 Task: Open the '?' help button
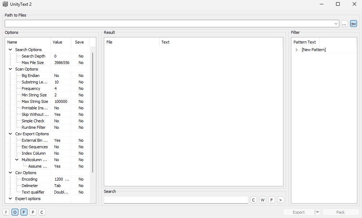click(x=6, y=212)
